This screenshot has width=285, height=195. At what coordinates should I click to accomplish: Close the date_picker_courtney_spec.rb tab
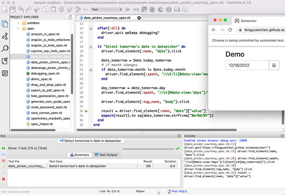pyautogui.click(x=139, y=18)
